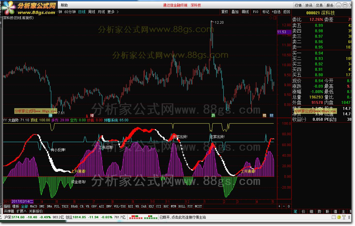The image size is (355, 226).
Task: Select the BRAR indicator
Action: click(x=74, y=206)
